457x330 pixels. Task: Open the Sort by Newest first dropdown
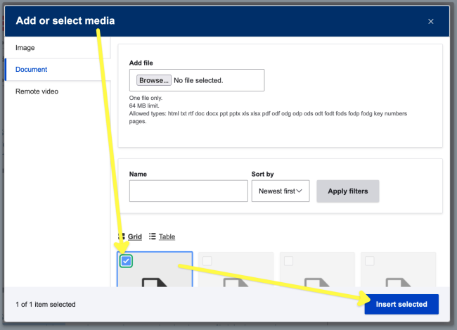[x=280, y=191]
